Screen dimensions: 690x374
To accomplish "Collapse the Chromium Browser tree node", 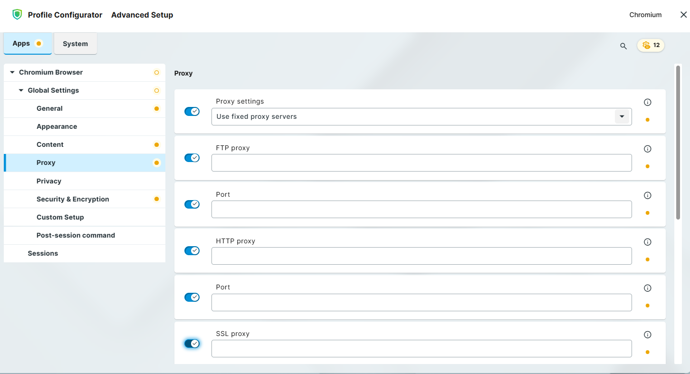I will pos(12,72).
